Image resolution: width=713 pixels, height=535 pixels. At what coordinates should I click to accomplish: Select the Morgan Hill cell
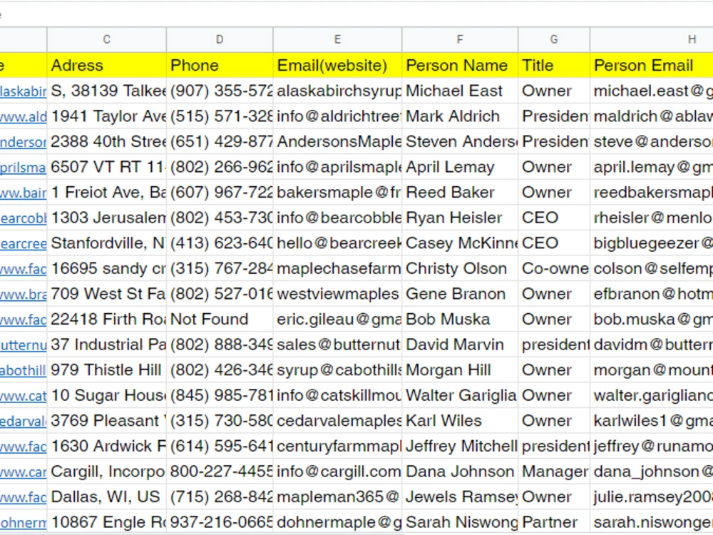[x=460, y=370]
